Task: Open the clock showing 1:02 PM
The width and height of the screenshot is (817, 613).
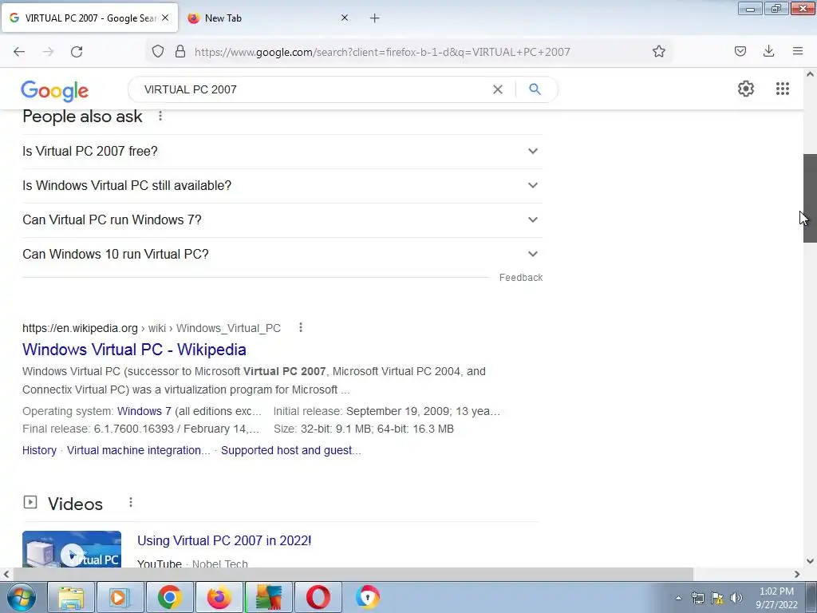Action: [x=776, y=598]
